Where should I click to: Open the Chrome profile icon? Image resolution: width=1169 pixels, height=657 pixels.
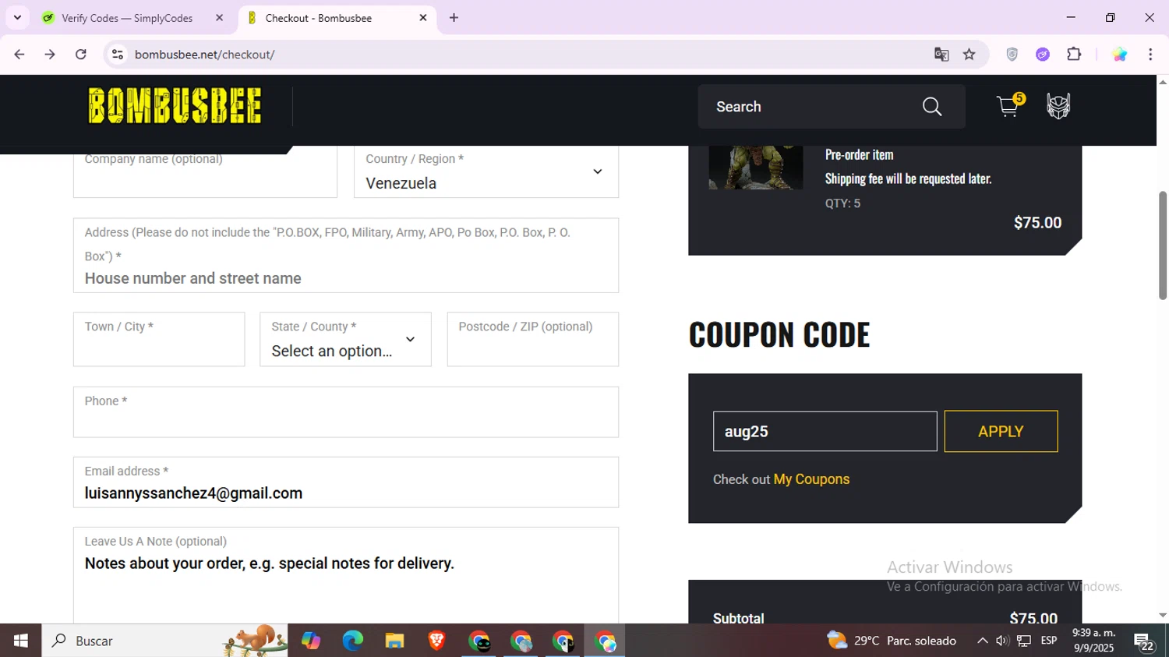(x=1120, y=55)
